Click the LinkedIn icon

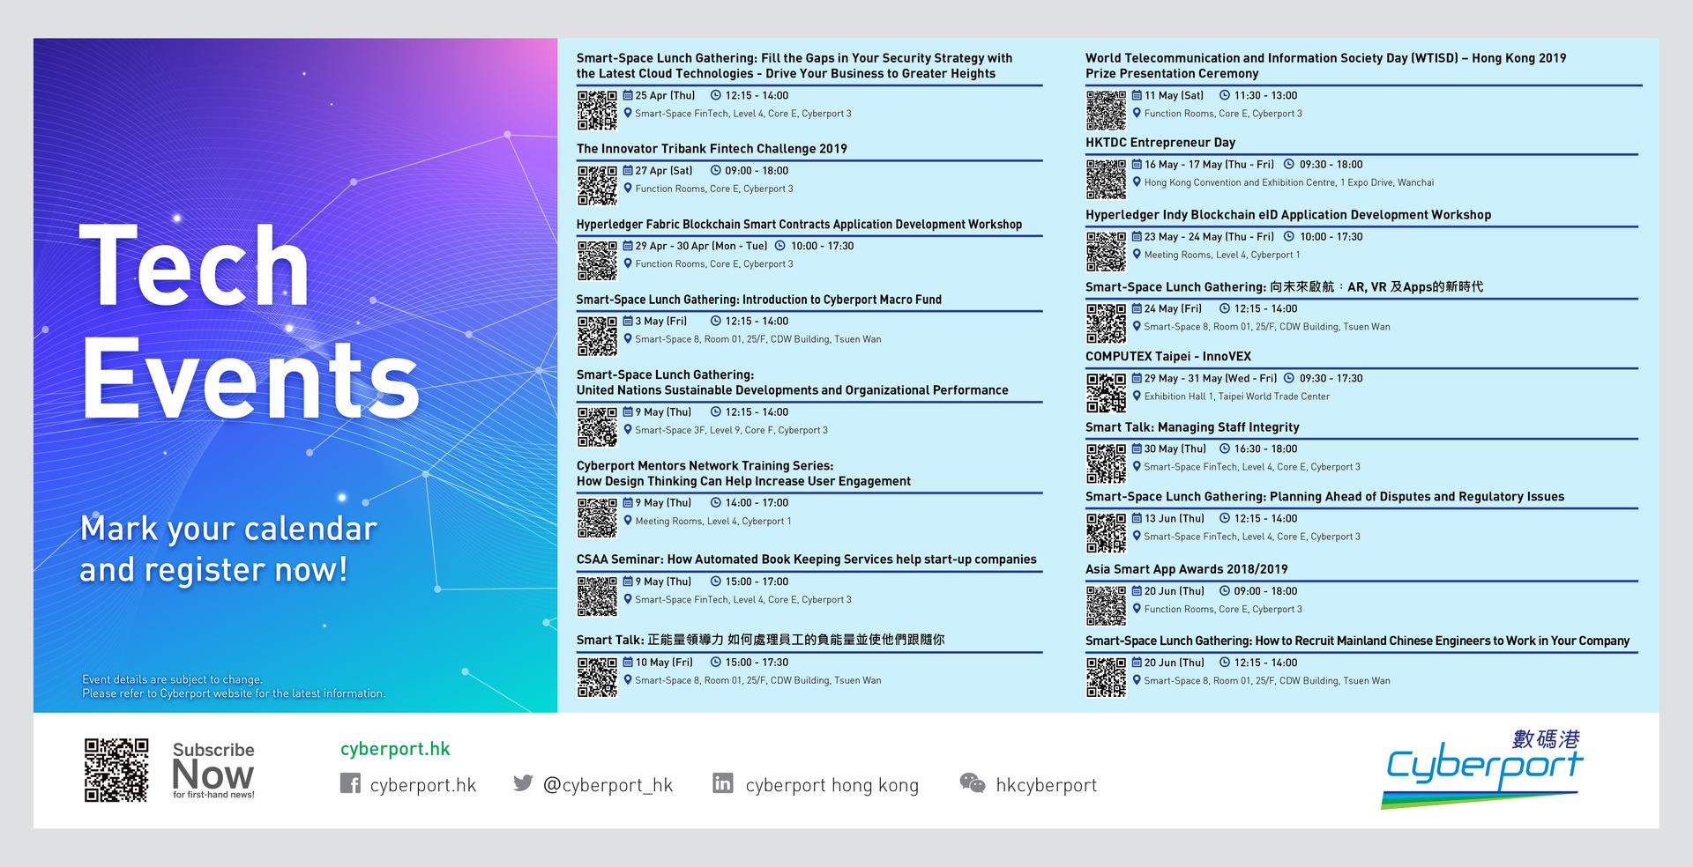click(x=723, y=782)
